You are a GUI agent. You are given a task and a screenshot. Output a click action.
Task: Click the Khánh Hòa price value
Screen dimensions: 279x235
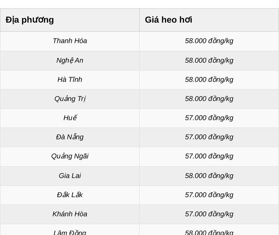209,214
